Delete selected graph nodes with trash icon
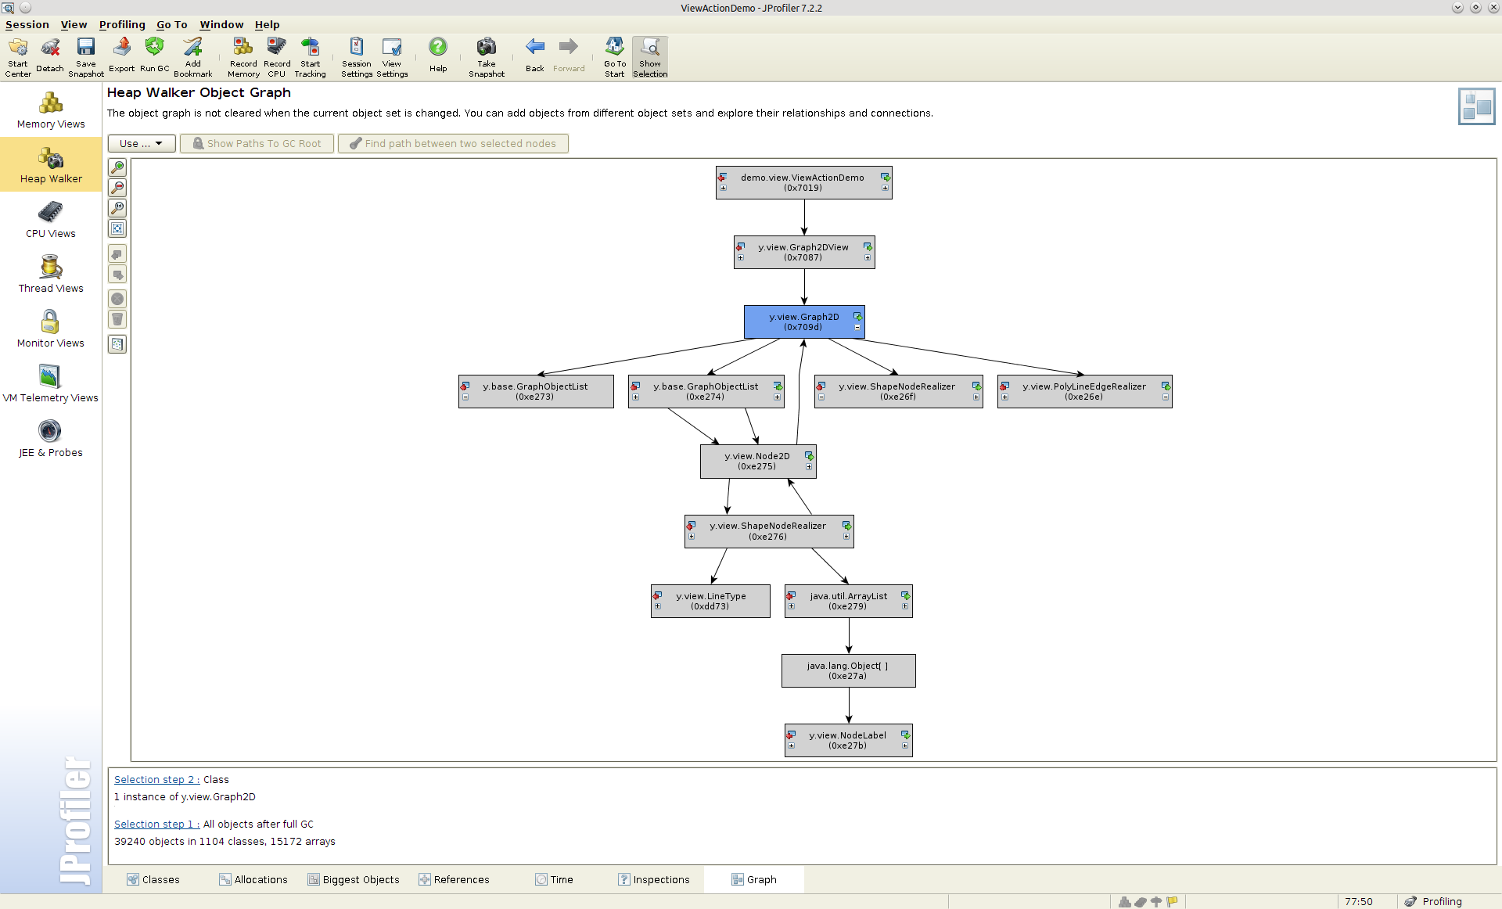The width and height of the screenshot is (1502, 909). tap(117, 319)
